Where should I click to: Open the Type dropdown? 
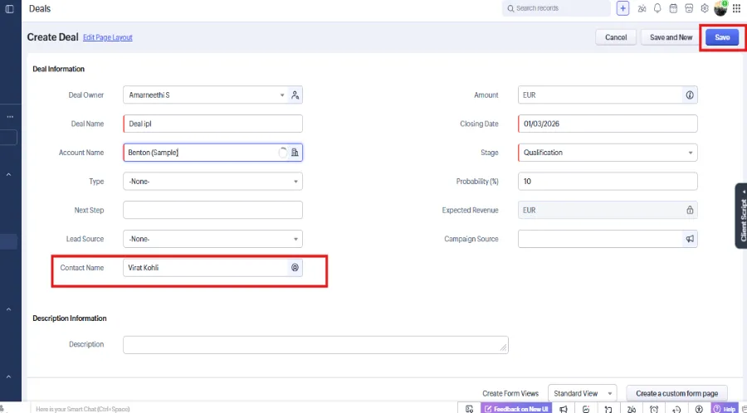click(212, 182)
